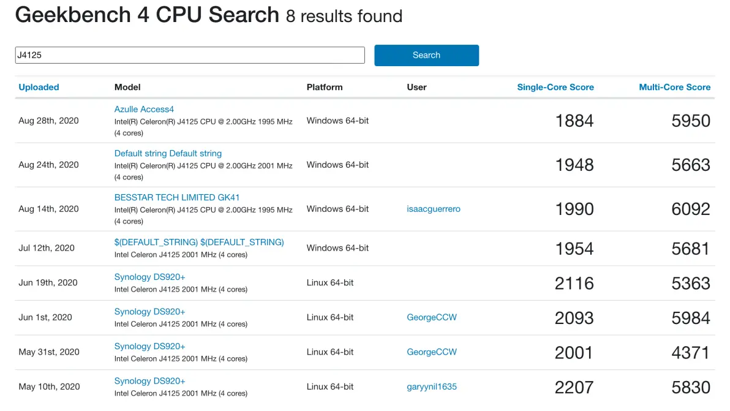Click Linux 64-bit in May 31st row
This screenshot has width=730, height=411.
(x=330, y=352)
